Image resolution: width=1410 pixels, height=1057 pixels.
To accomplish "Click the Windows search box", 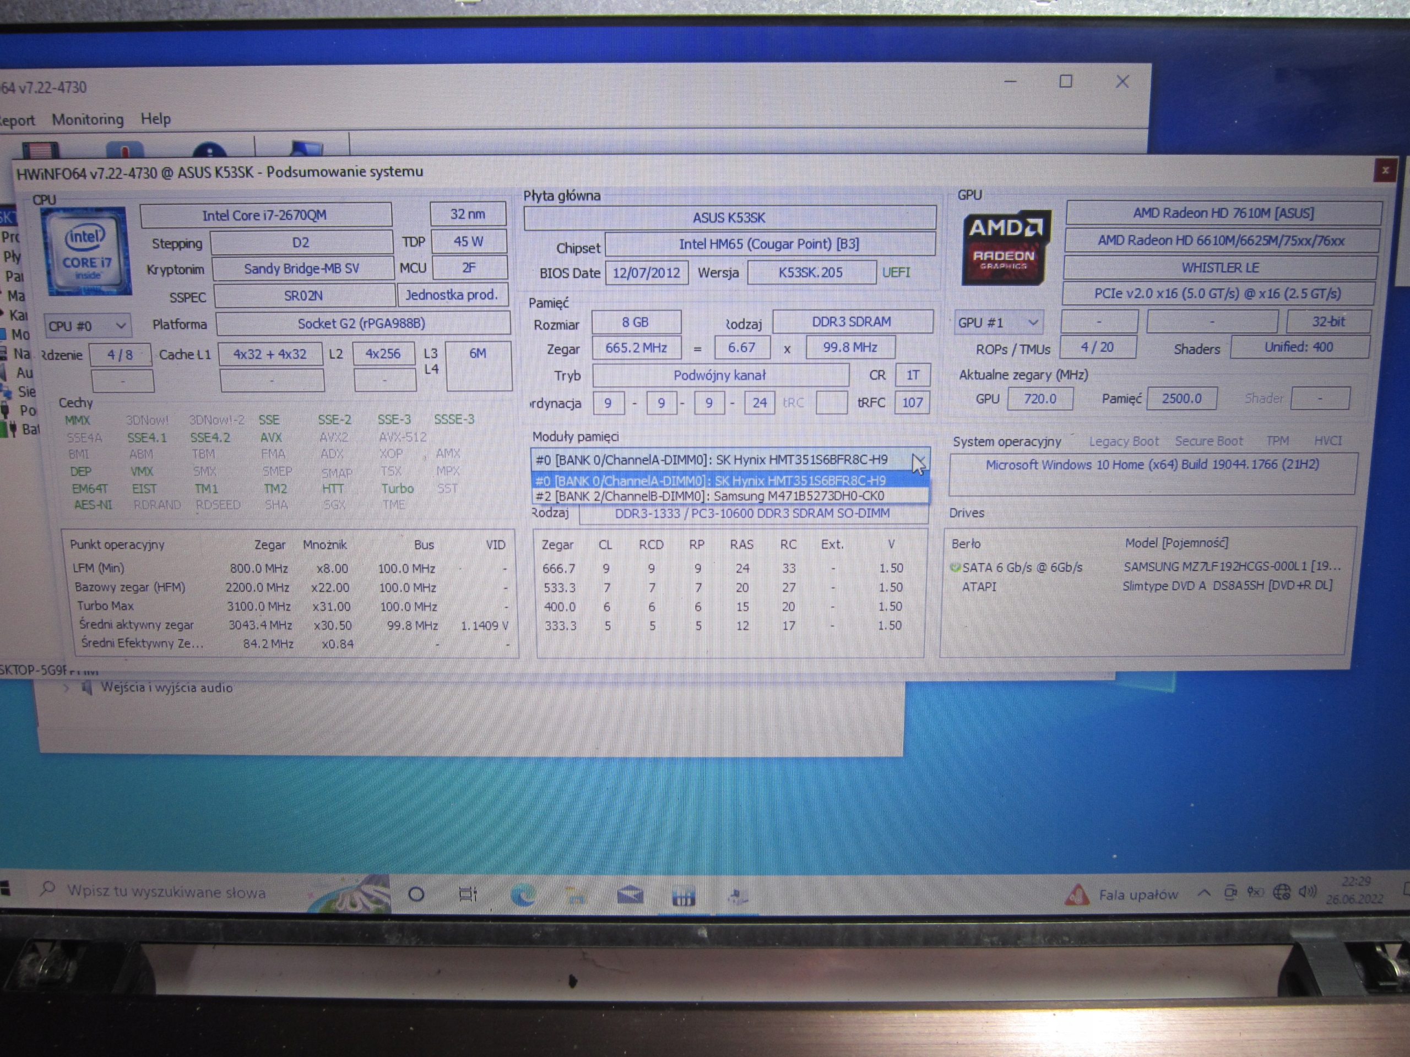I will click(x=166, y=892).
